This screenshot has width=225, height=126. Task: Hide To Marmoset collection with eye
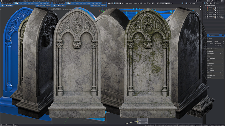pos(219,16)
